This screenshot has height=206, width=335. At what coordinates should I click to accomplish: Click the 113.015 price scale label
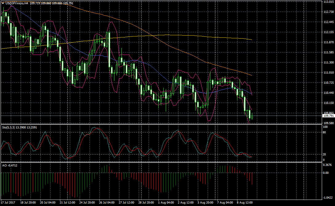pos(328,2)
